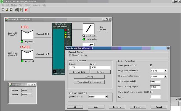Open the Edit menu
Viewport: 181px width, 111px height.
pyautogui.click(x=7, y=5)
